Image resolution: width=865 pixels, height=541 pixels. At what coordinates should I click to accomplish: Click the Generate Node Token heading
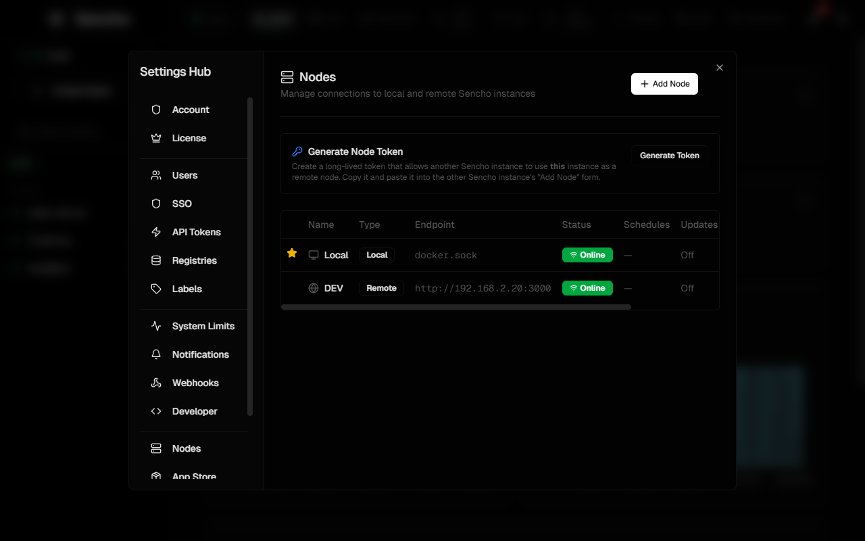coord(355,151)
